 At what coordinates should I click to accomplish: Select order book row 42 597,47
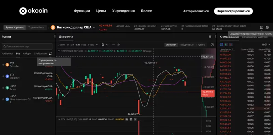tap(245, 108)
